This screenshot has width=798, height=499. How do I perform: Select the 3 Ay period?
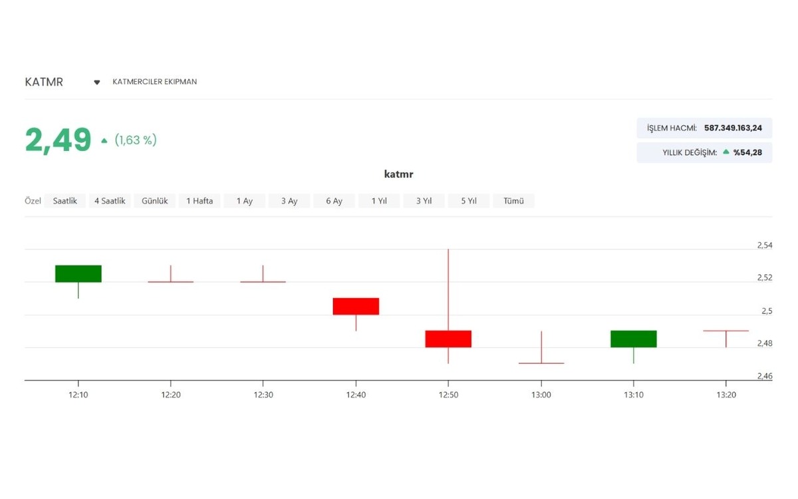coord(289,201)
